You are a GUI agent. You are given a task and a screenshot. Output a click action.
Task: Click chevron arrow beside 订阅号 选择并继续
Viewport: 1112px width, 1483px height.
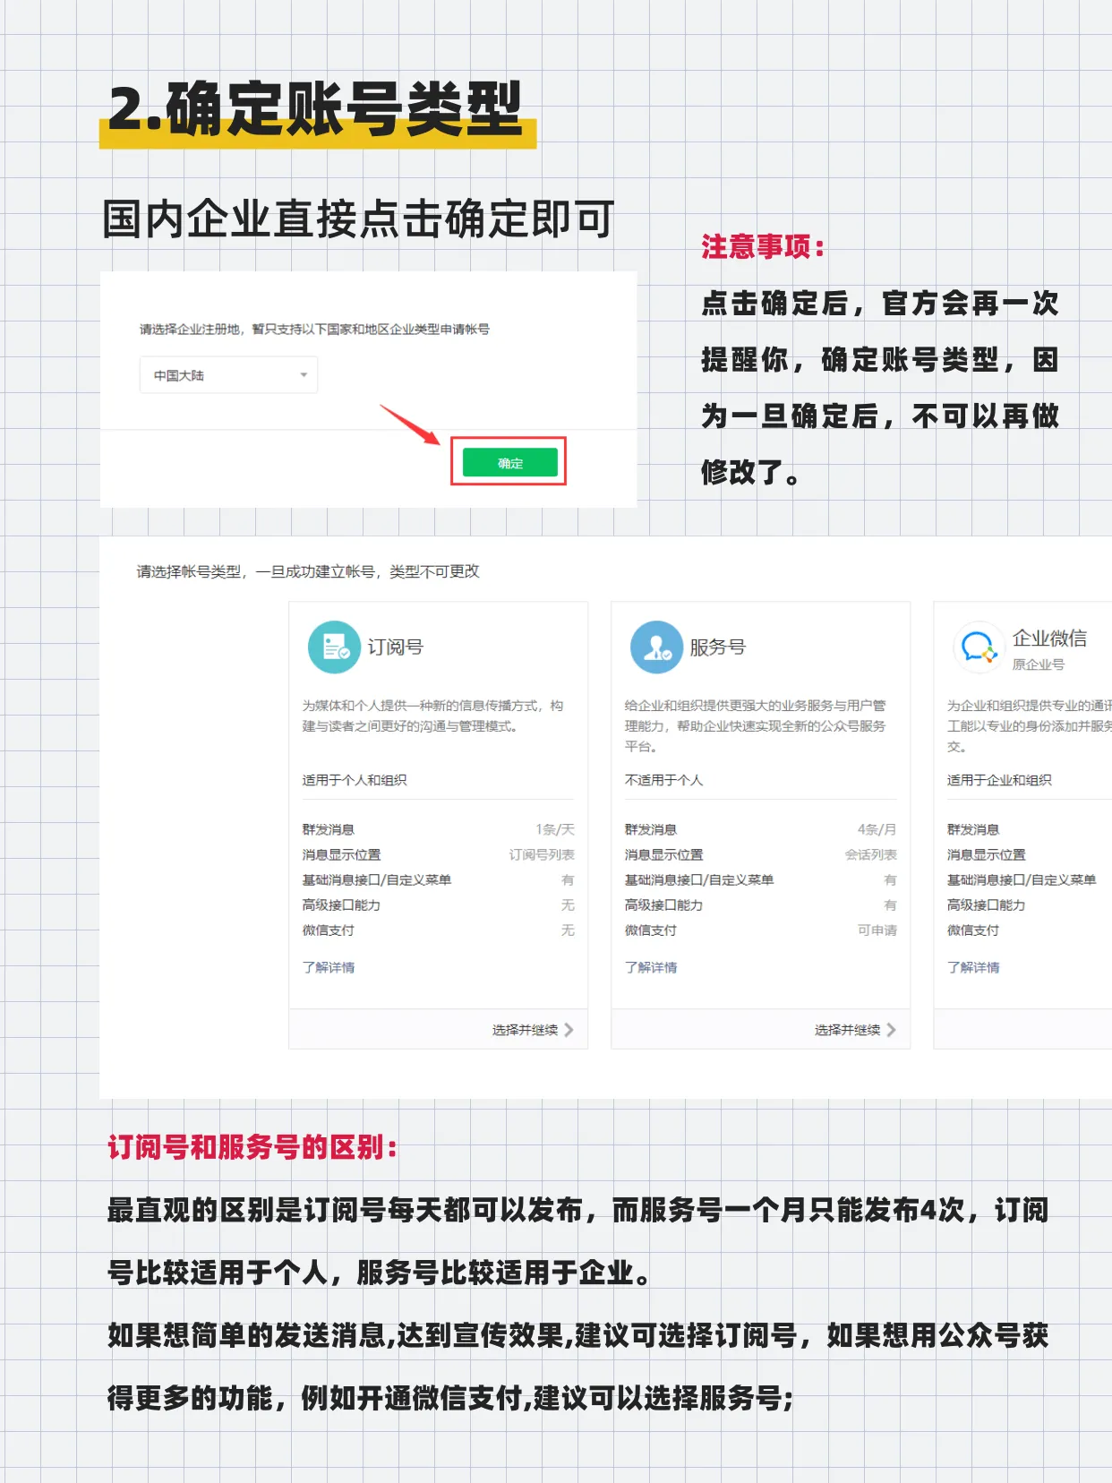pos(569,1030)
